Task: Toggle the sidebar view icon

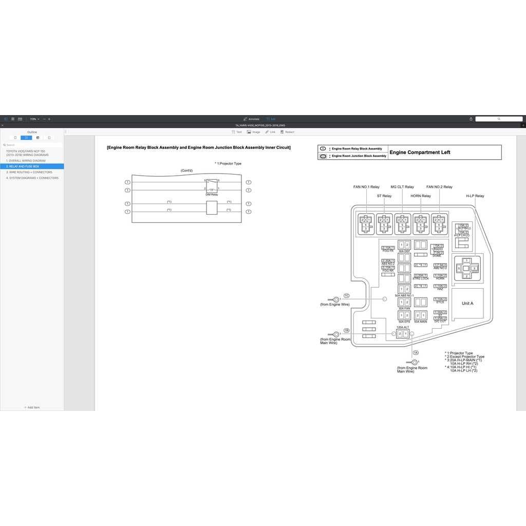Action: [x=6, y=119]
